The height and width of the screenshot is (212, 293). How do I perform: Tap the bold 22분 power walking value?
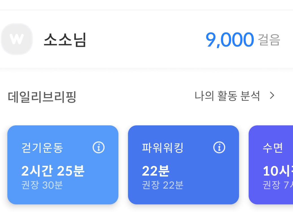pyautogui.click(x=156, y=171)
